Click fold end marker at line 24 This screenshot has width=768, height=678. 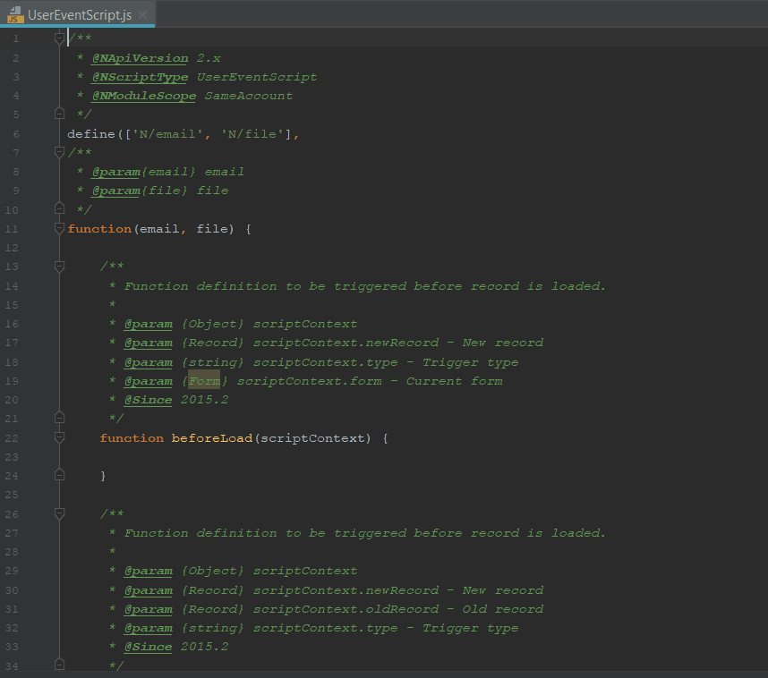point(59,475)
